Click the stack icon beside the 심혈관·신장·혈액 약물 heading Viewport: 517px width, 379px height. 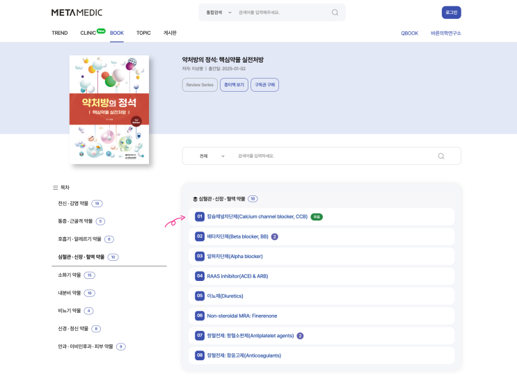click(196, 199)
